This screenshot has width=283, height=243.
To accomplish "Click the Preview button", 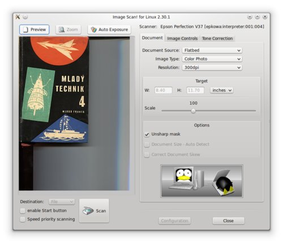I will 34,29.
